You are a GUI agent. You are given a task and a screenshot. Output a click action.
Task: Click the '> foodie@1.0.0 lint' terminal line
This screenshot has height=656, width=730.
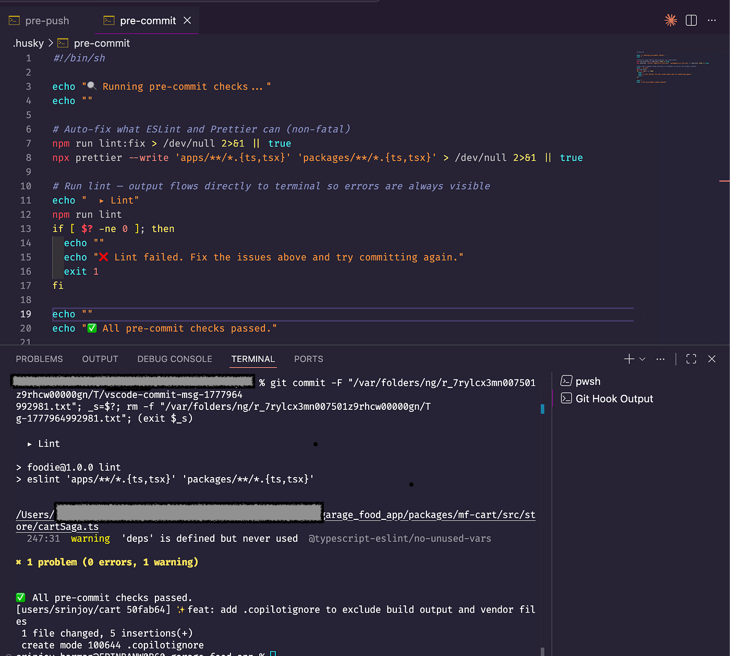tap(68, 467)
